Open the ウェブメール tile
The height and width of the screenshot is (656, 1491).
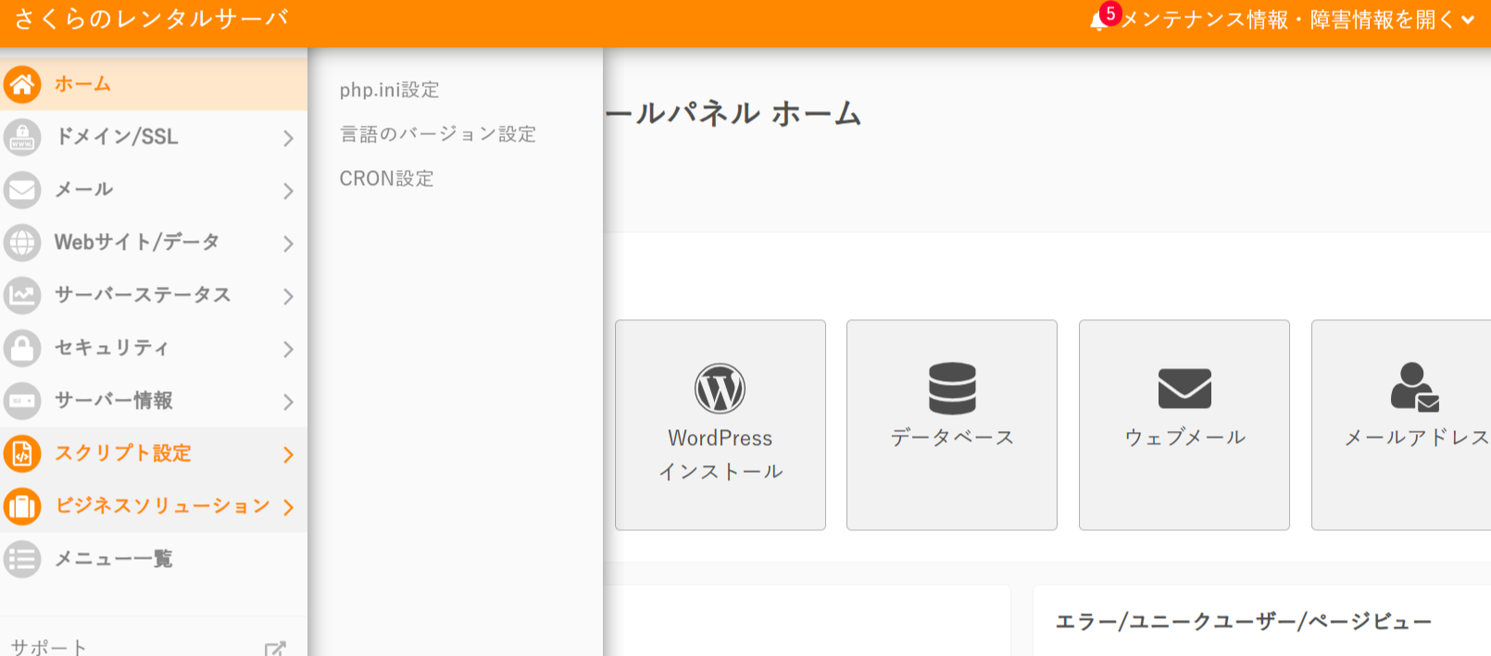pyautogui.click(x=1184, y=425)
